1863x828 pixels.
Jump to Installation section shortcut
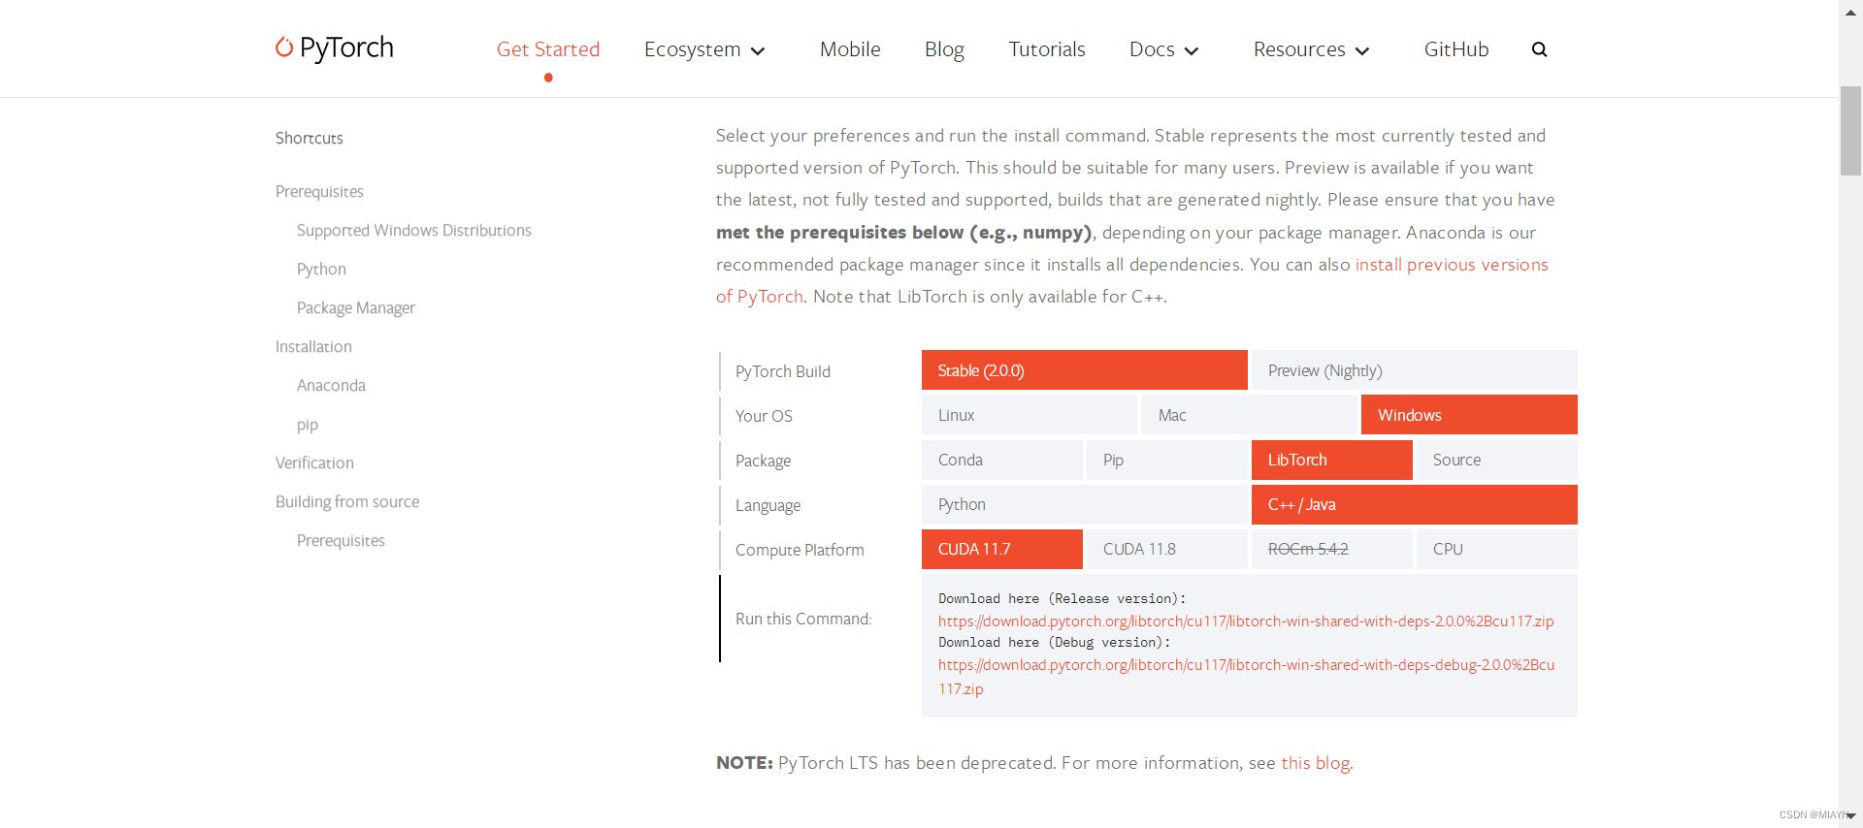[313, 347]
